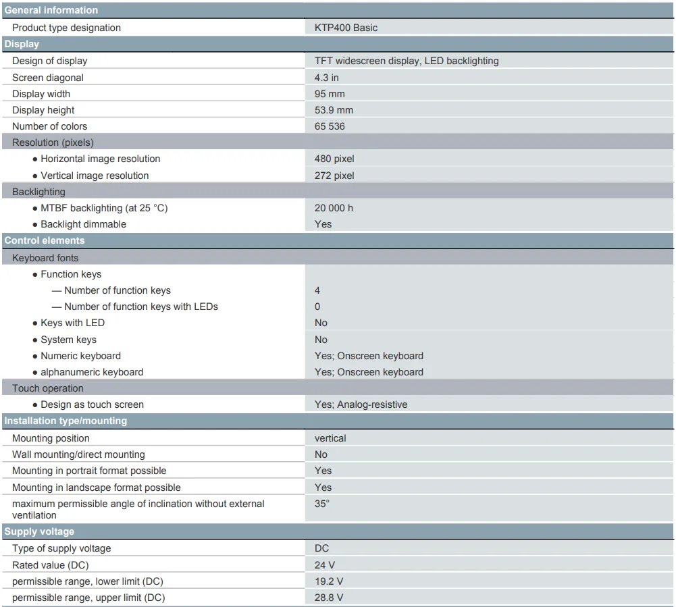The width and height of the screenshot is (676, 607).
Task: Click 'Number of function keys with LEDs' label
Action: click(141, 307)
